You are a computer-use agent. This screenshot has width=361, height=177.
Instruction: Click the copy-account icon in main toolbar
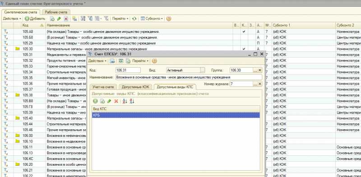click(52, 18)
